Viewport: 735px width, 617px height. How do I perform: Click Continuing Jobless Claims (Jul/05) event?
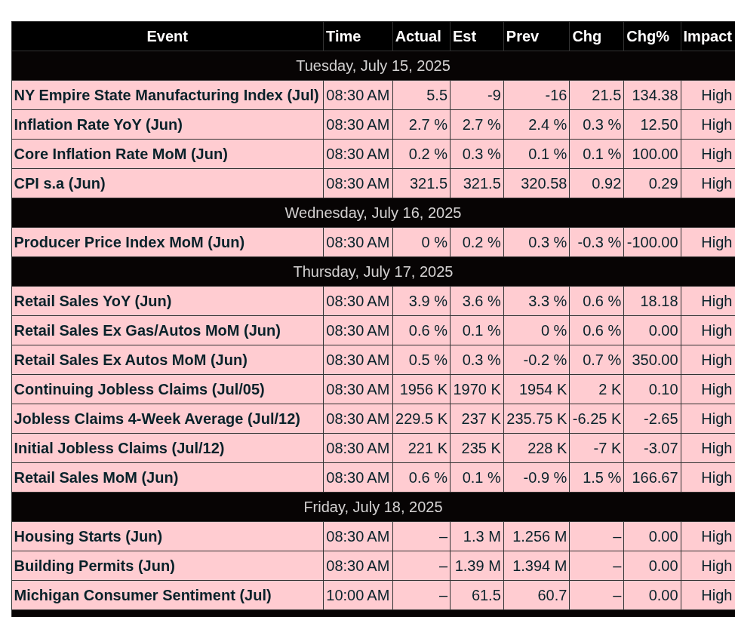(139, 389)
